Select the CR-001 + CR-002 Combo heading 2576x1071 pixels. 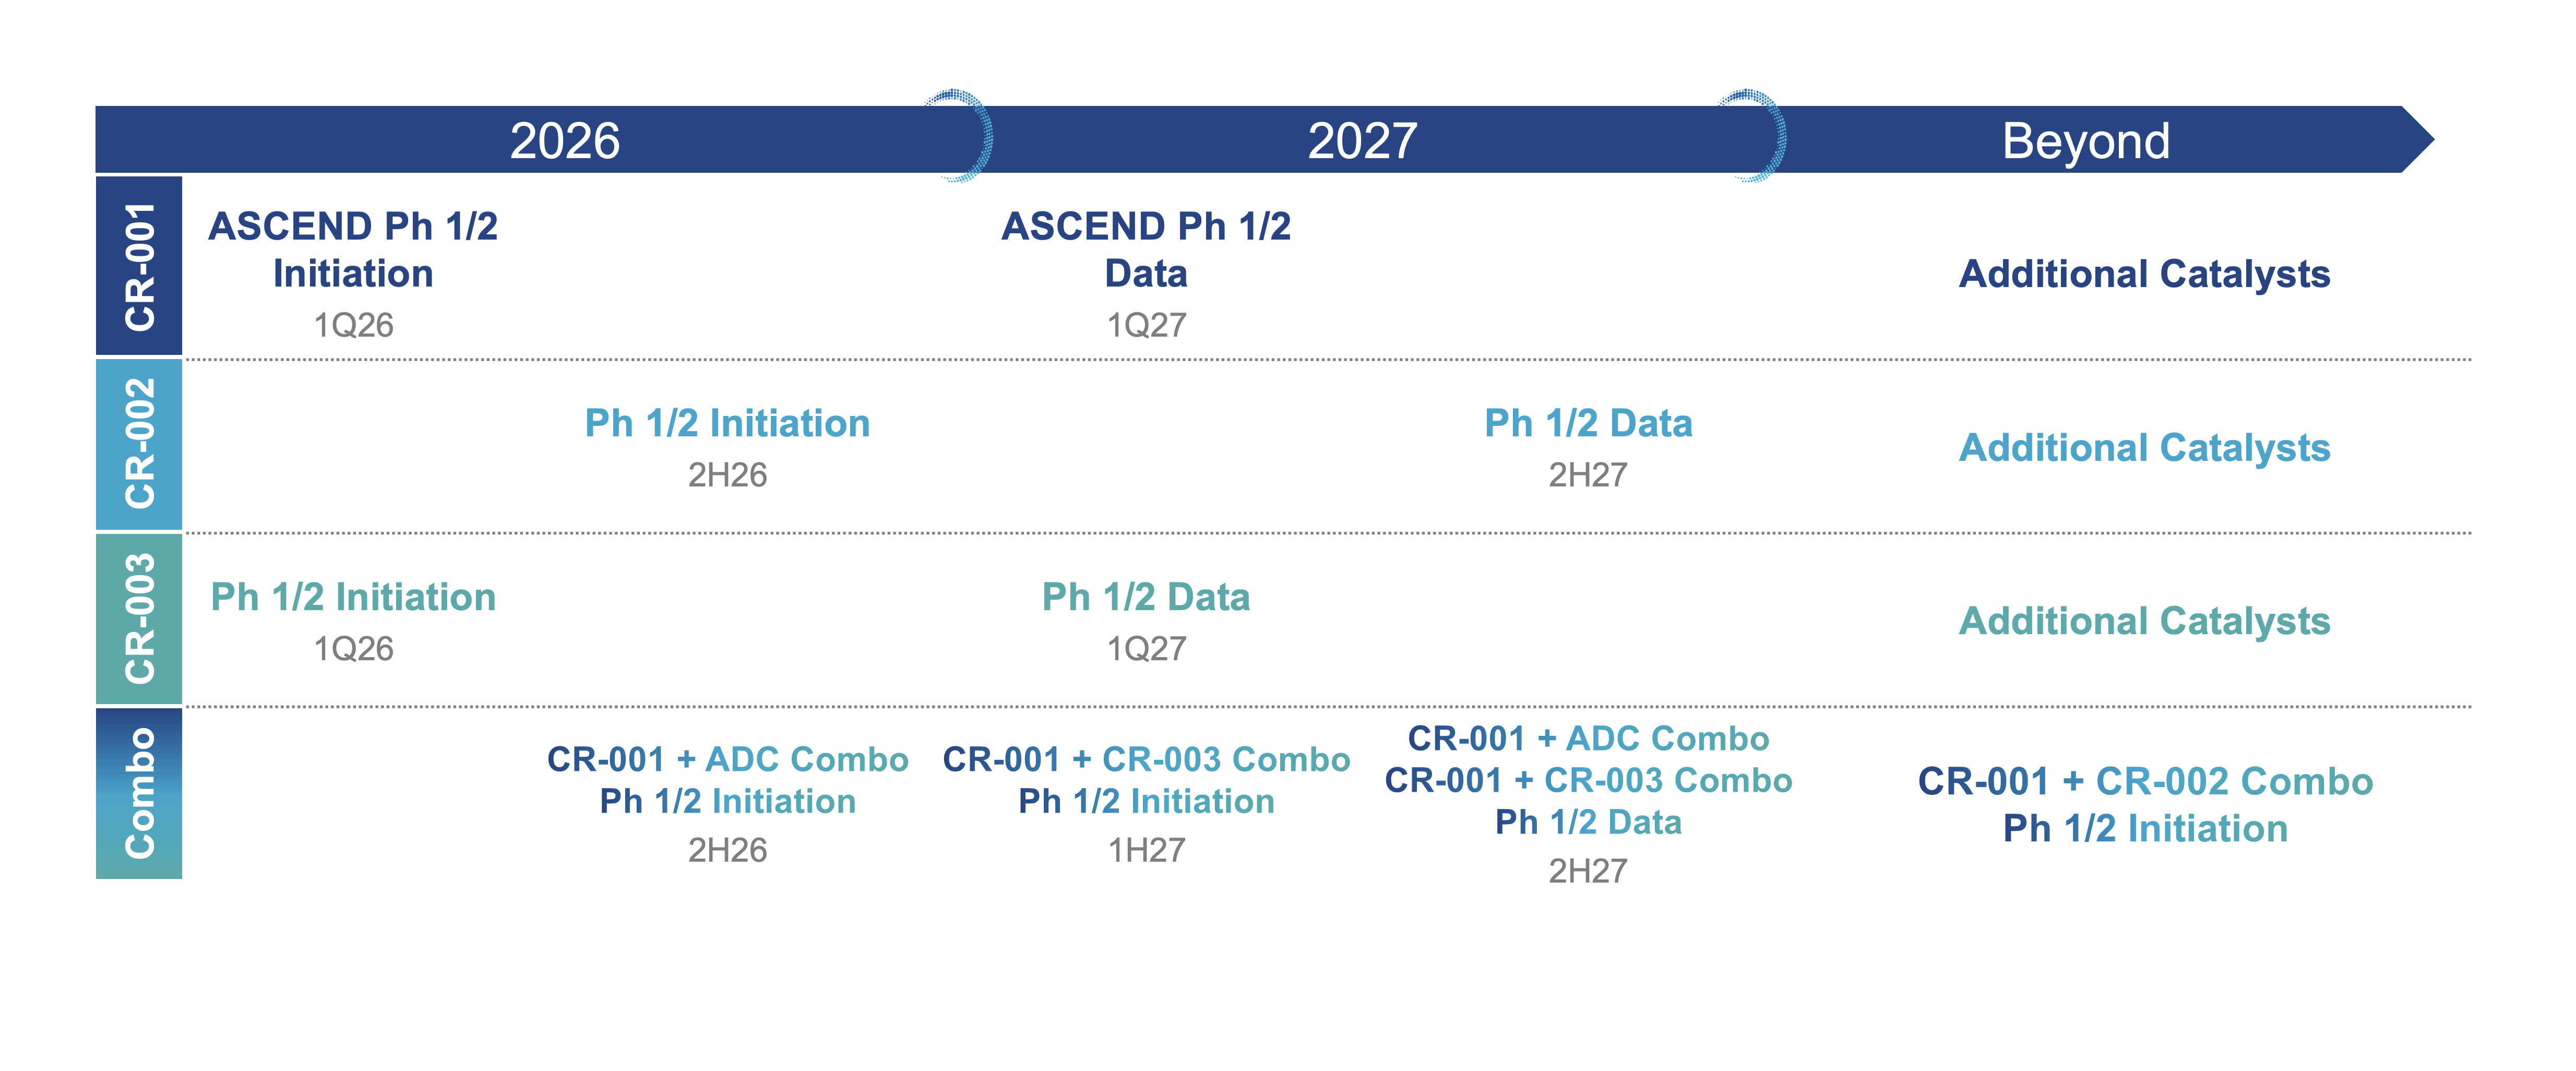click(2145, 781)
